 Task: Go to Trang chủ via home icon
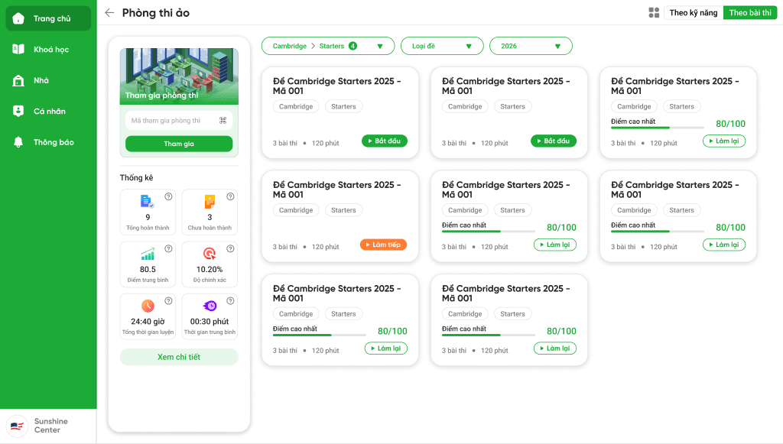click(18, 18)
